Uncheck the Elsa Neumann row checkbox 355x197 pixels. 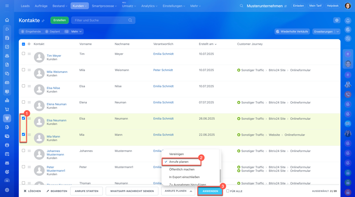pos(23,118)
